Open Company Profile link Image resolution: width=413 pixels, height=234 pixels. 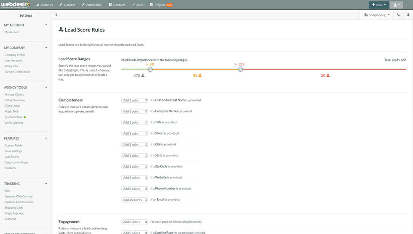point(15,55)
